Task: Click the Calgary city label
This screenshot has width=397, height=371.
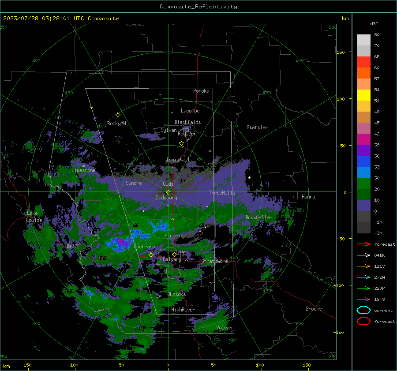Action: pos(172,259)
